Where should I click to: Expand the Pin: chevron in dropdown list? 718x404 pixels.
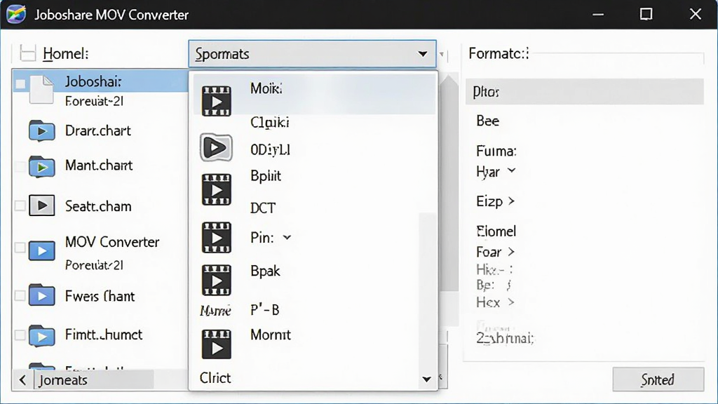pos(287,238)
